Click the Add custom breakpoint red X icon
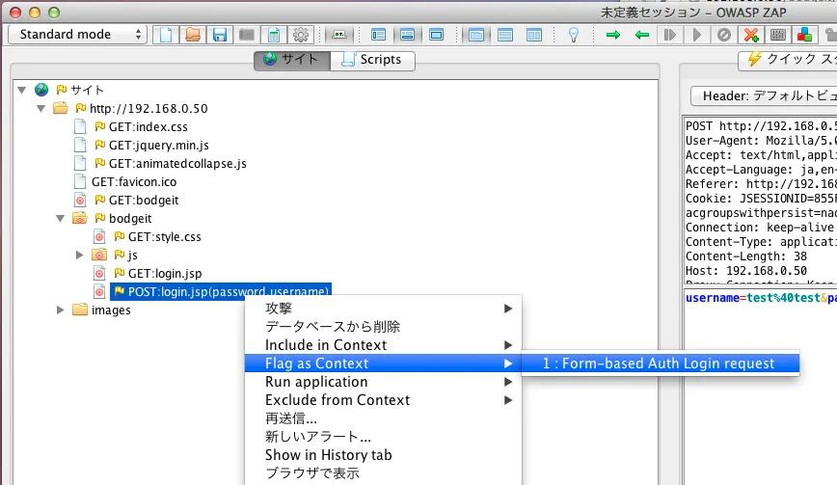 (751, 35)
